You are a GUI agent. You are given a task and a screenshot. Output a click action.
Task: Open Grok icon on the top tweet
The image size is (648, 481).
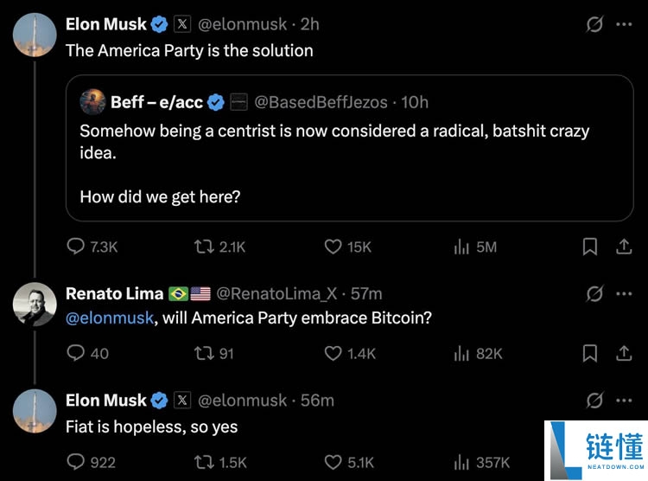click(594, 24)
